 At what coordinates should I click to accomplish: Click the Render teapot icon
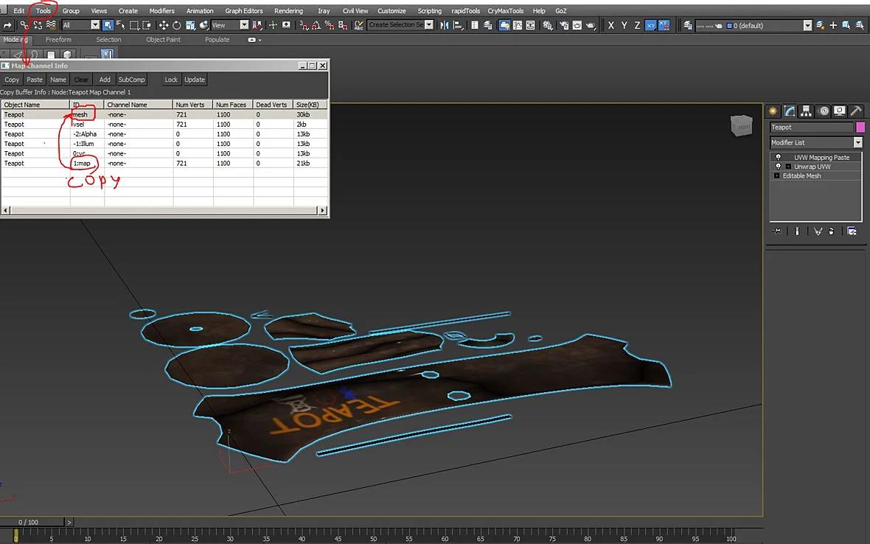591,26
